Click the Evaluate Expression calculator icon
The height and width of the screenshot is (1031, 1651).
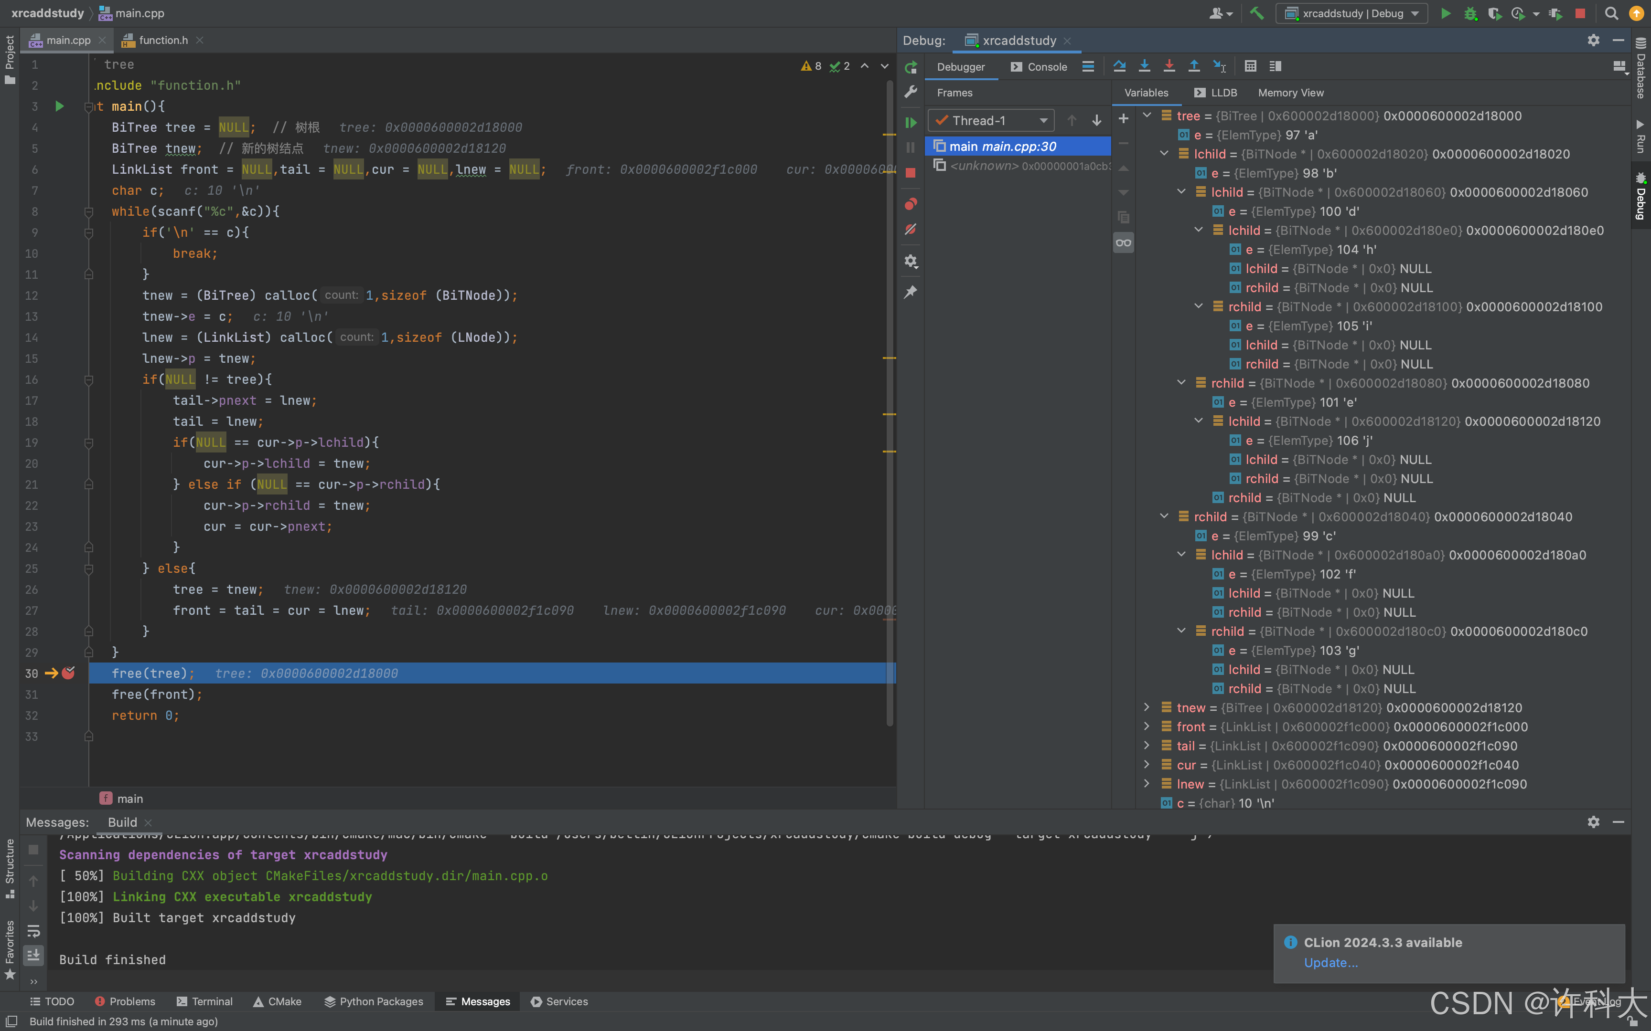[1250, 66]
